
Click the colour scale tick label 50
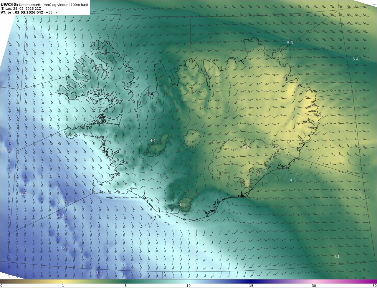click(375, 286)
